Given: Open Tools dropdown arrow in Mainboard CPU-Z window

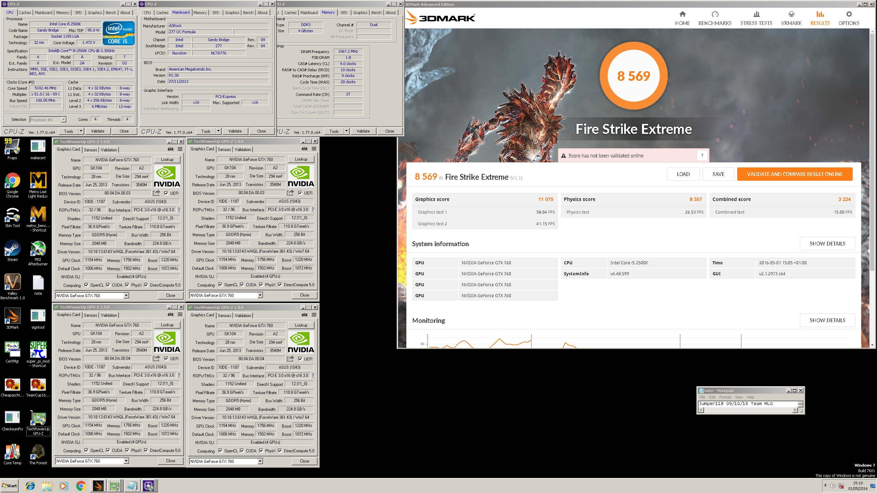Looking at the screenshot, I should point(218,131).
